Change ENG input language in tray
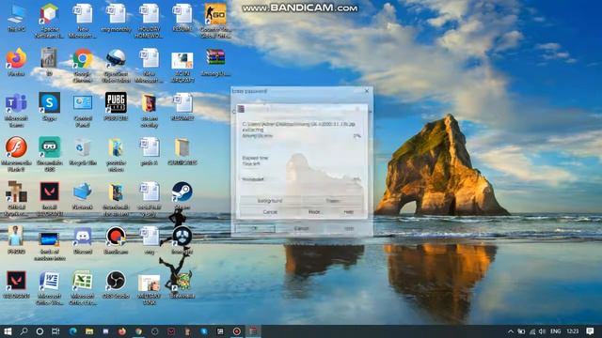602x338 pixels. [556, 331]
